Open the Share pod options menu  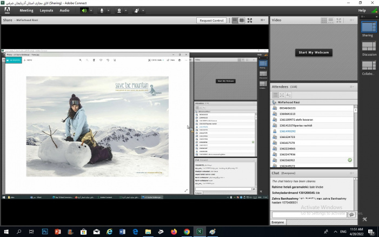click(x=262, y=21)
